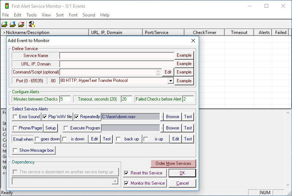292x196 pixels.
Task: Click into the Service Name field
Action: 117,56
